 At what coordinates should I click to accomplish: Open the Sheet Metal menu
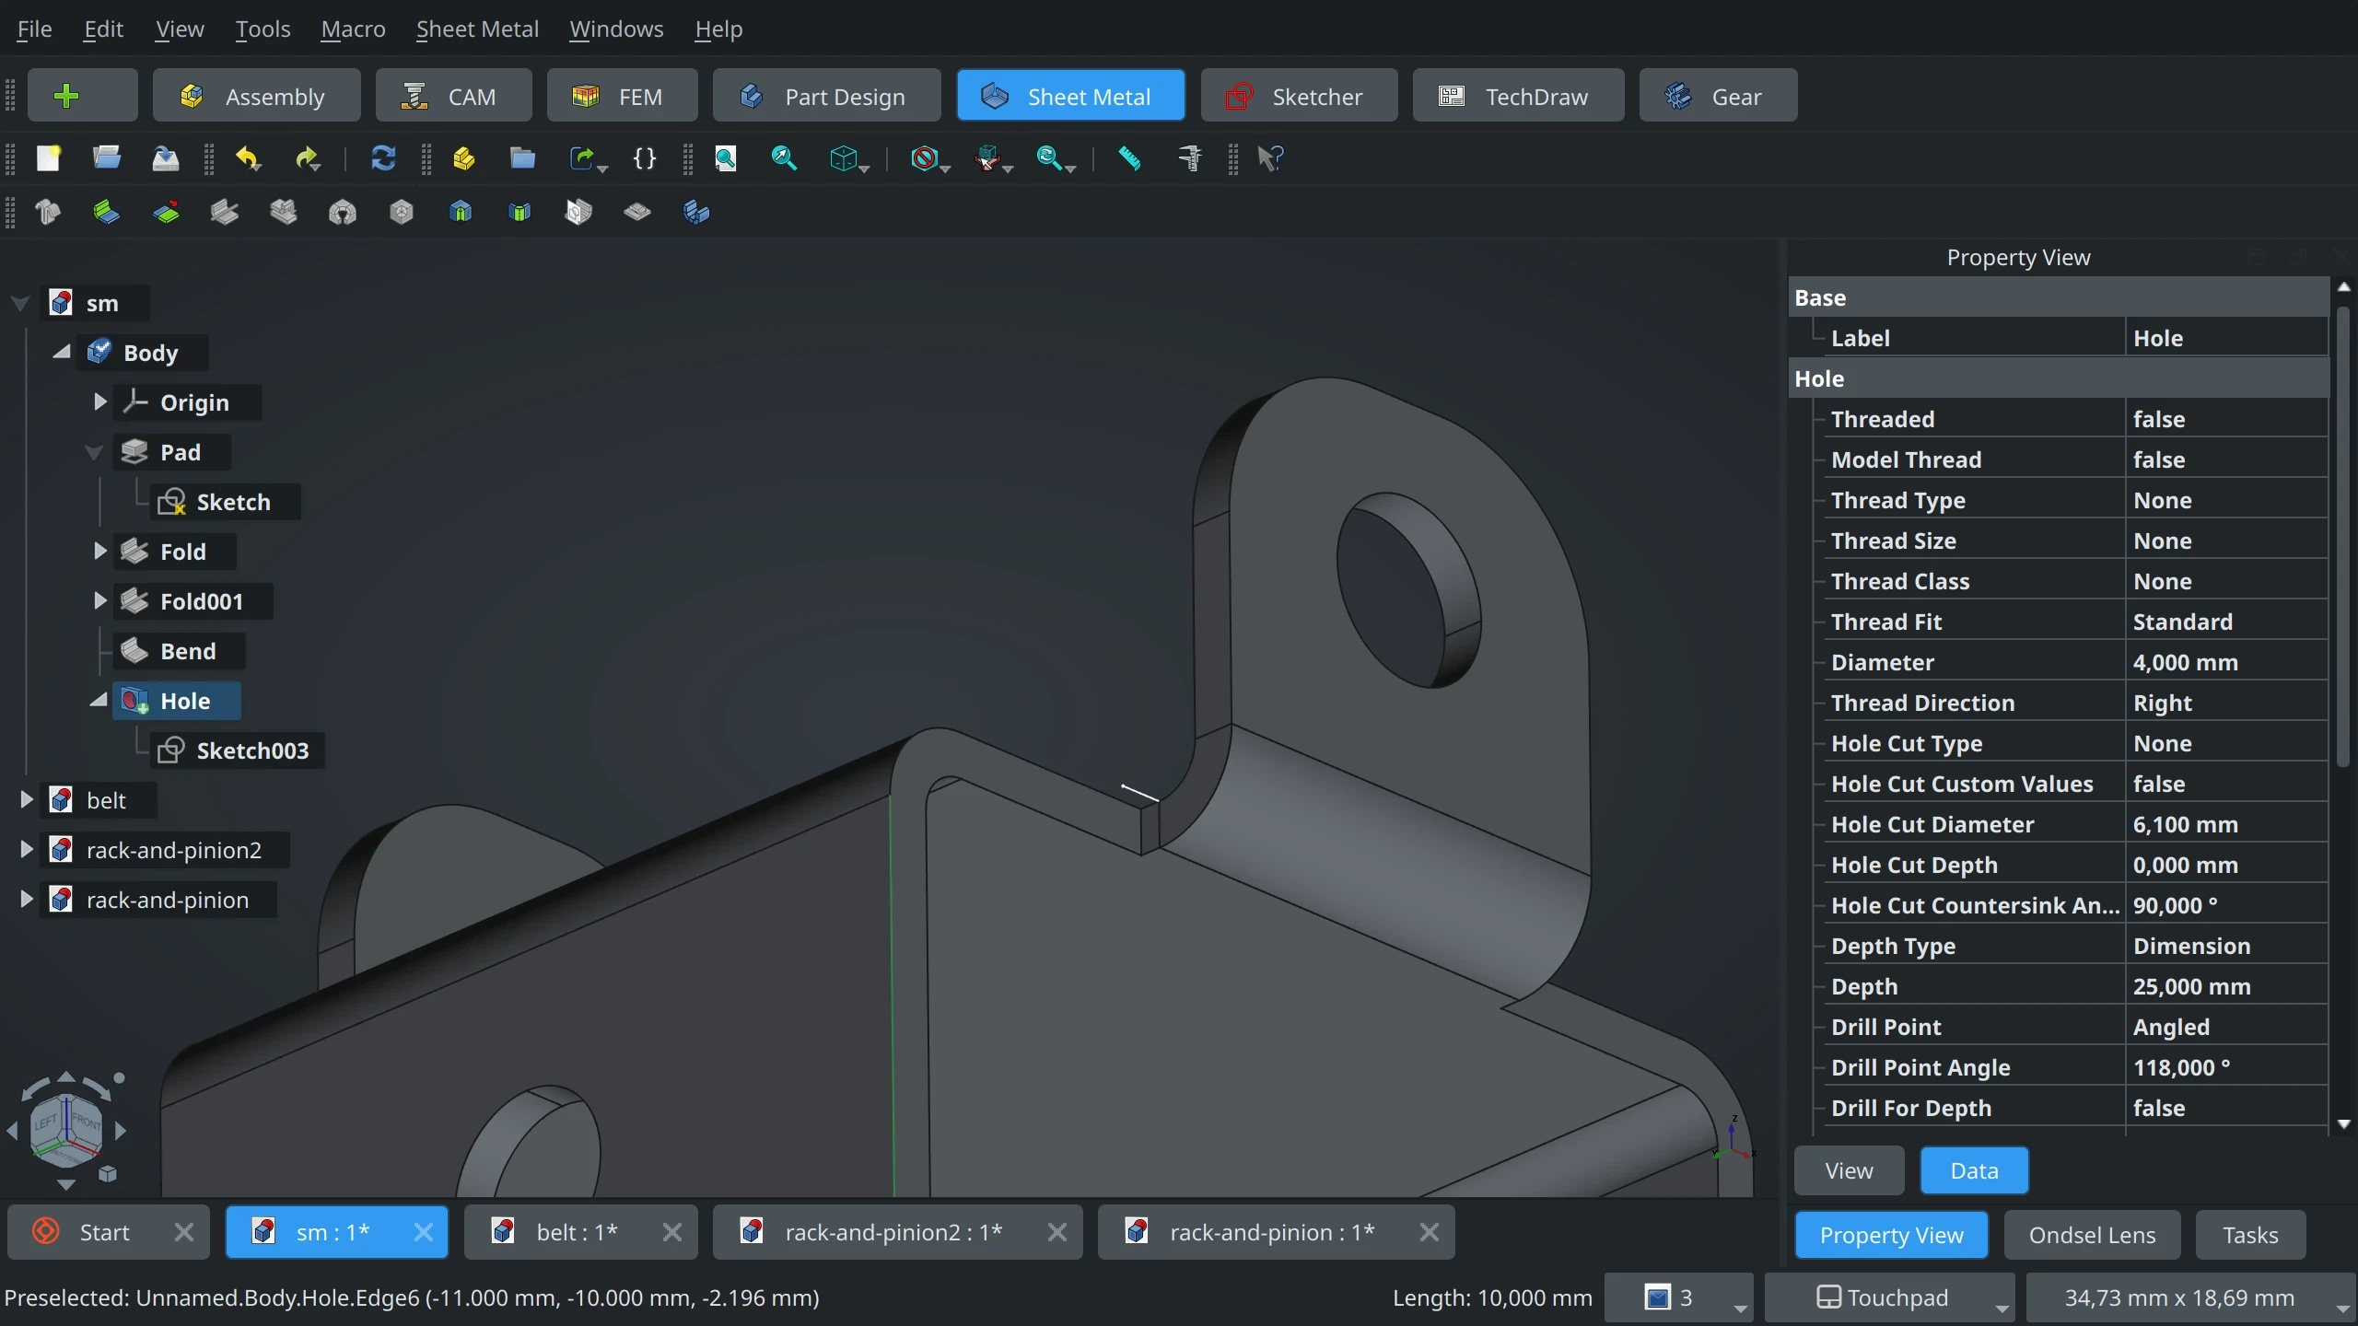click(x=477, y=29)
